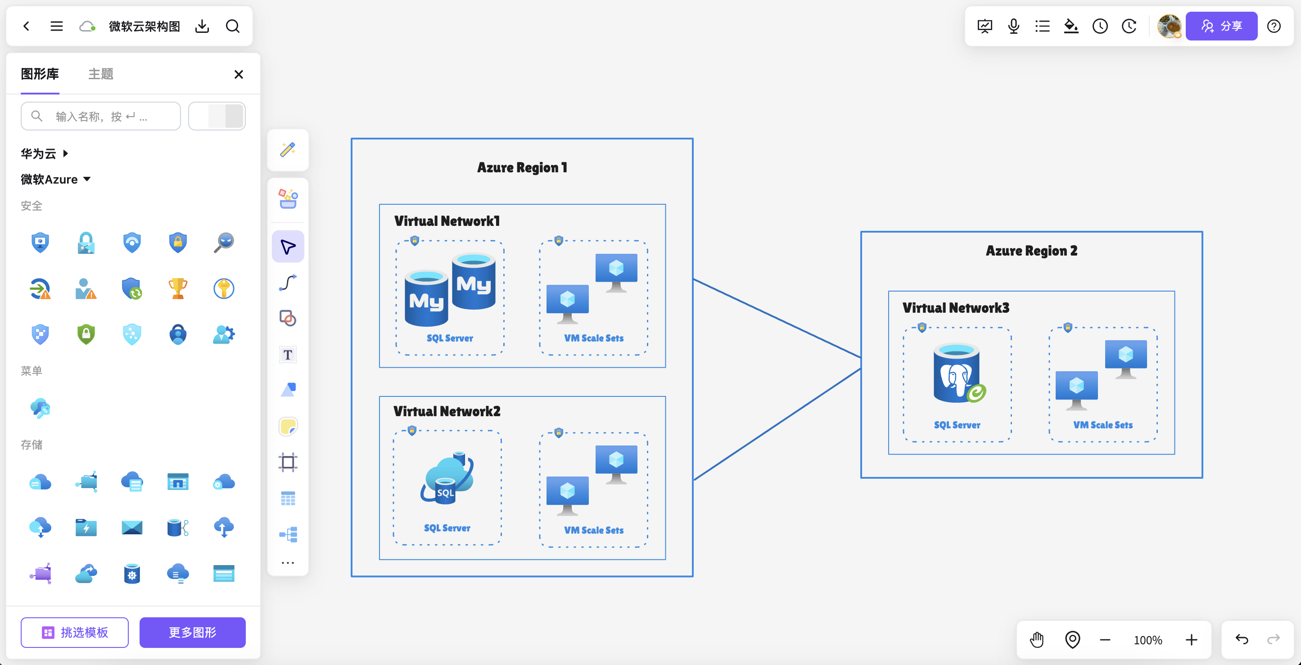Select the pointer selection tool
This screenshot has width=1301, height=665.
[x=288, y=247]
